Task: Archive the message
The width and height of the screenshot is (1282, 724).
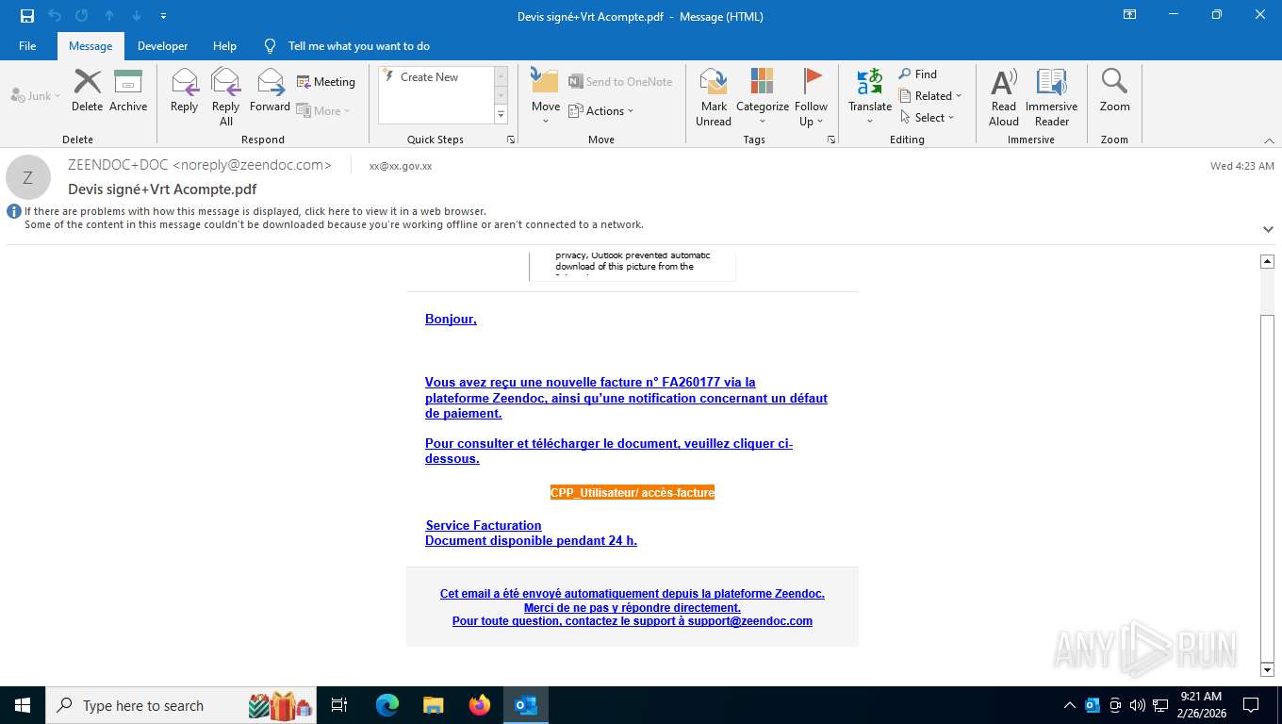Action: 128,90
